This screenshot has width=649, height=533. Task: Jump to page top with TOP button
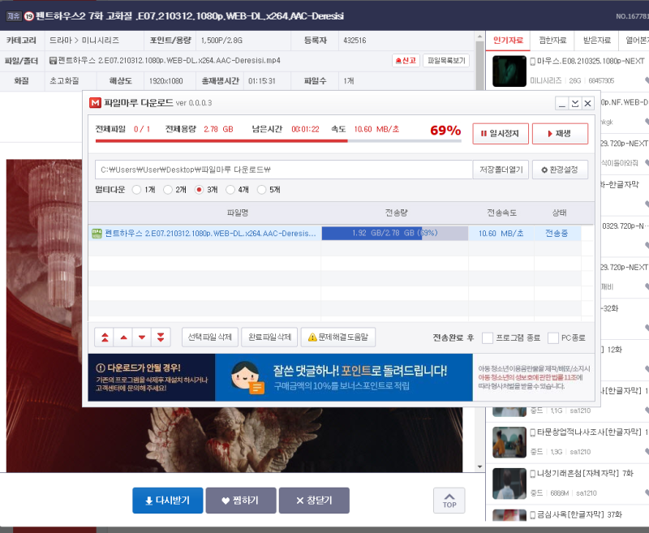449,501
